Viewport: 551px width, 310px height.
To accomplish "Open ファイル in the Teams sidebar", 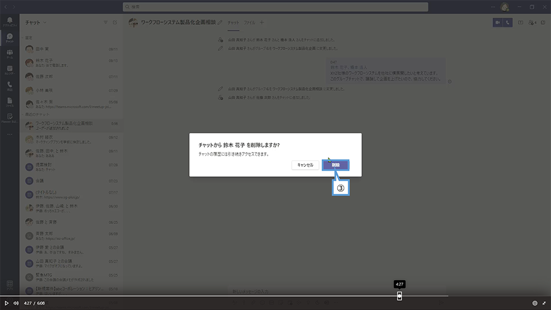I will tap(9, 102).
